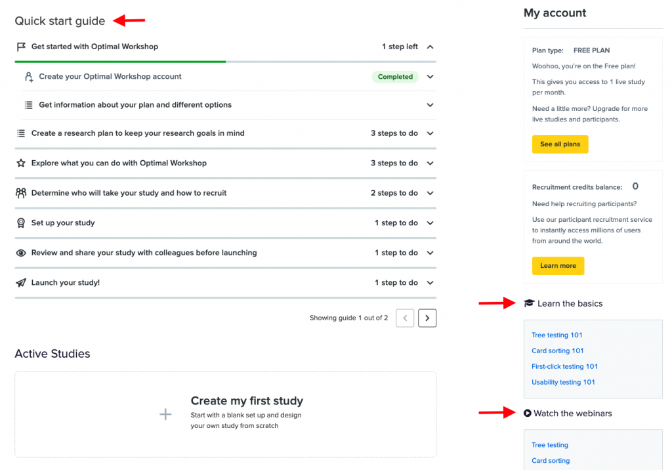Click Get information about your plan text
Image resolution: width=672 pixels, height=470 pixels.
(x=135, y=105)
